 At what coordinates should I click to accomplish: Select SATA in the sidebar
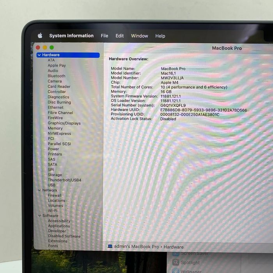52,165
